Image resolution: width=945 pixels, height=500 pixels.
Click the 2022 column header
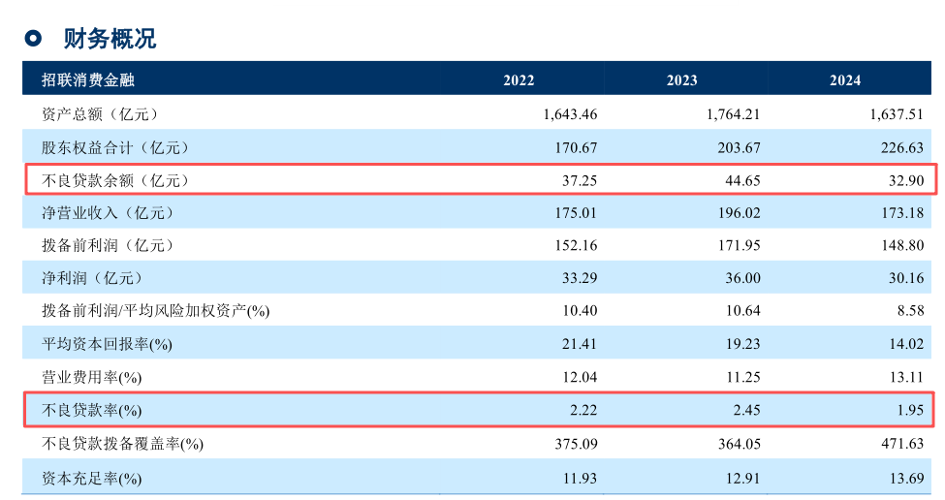point(519,80)
